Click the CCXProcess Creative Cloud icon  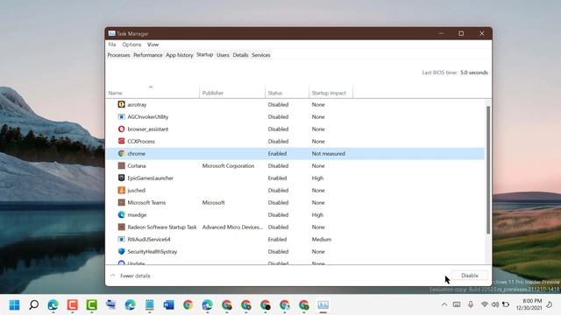(121, 141)
